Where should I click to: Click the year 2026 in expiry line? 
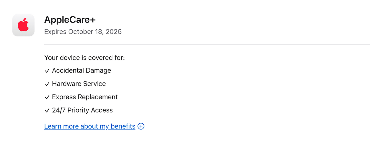tap(113, 32)
